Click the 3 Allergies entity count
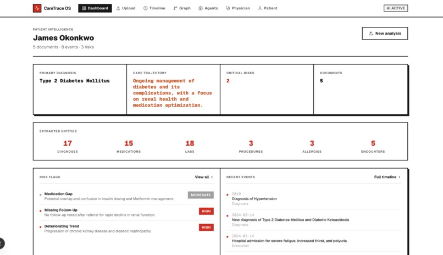 pyautogui.click(x=312, y=146)
